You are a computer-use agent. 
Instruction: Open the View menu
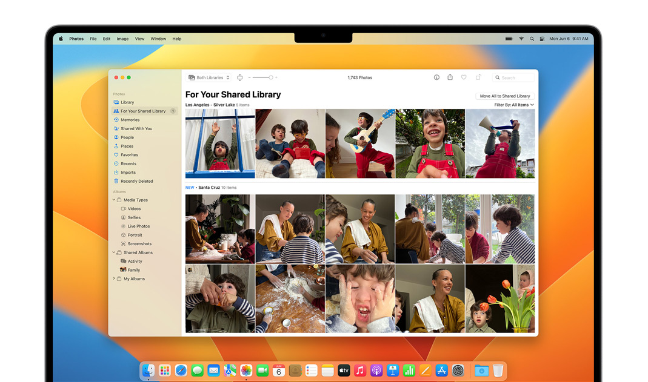(x=139, y=39)
